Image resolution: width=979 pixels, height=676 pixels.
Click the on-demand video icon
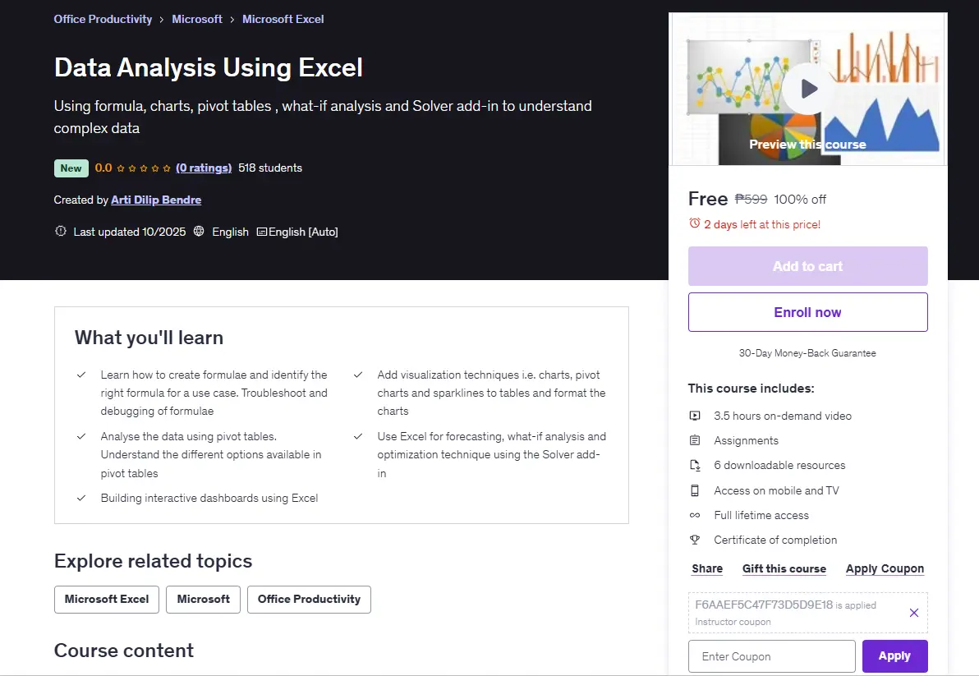694,416
